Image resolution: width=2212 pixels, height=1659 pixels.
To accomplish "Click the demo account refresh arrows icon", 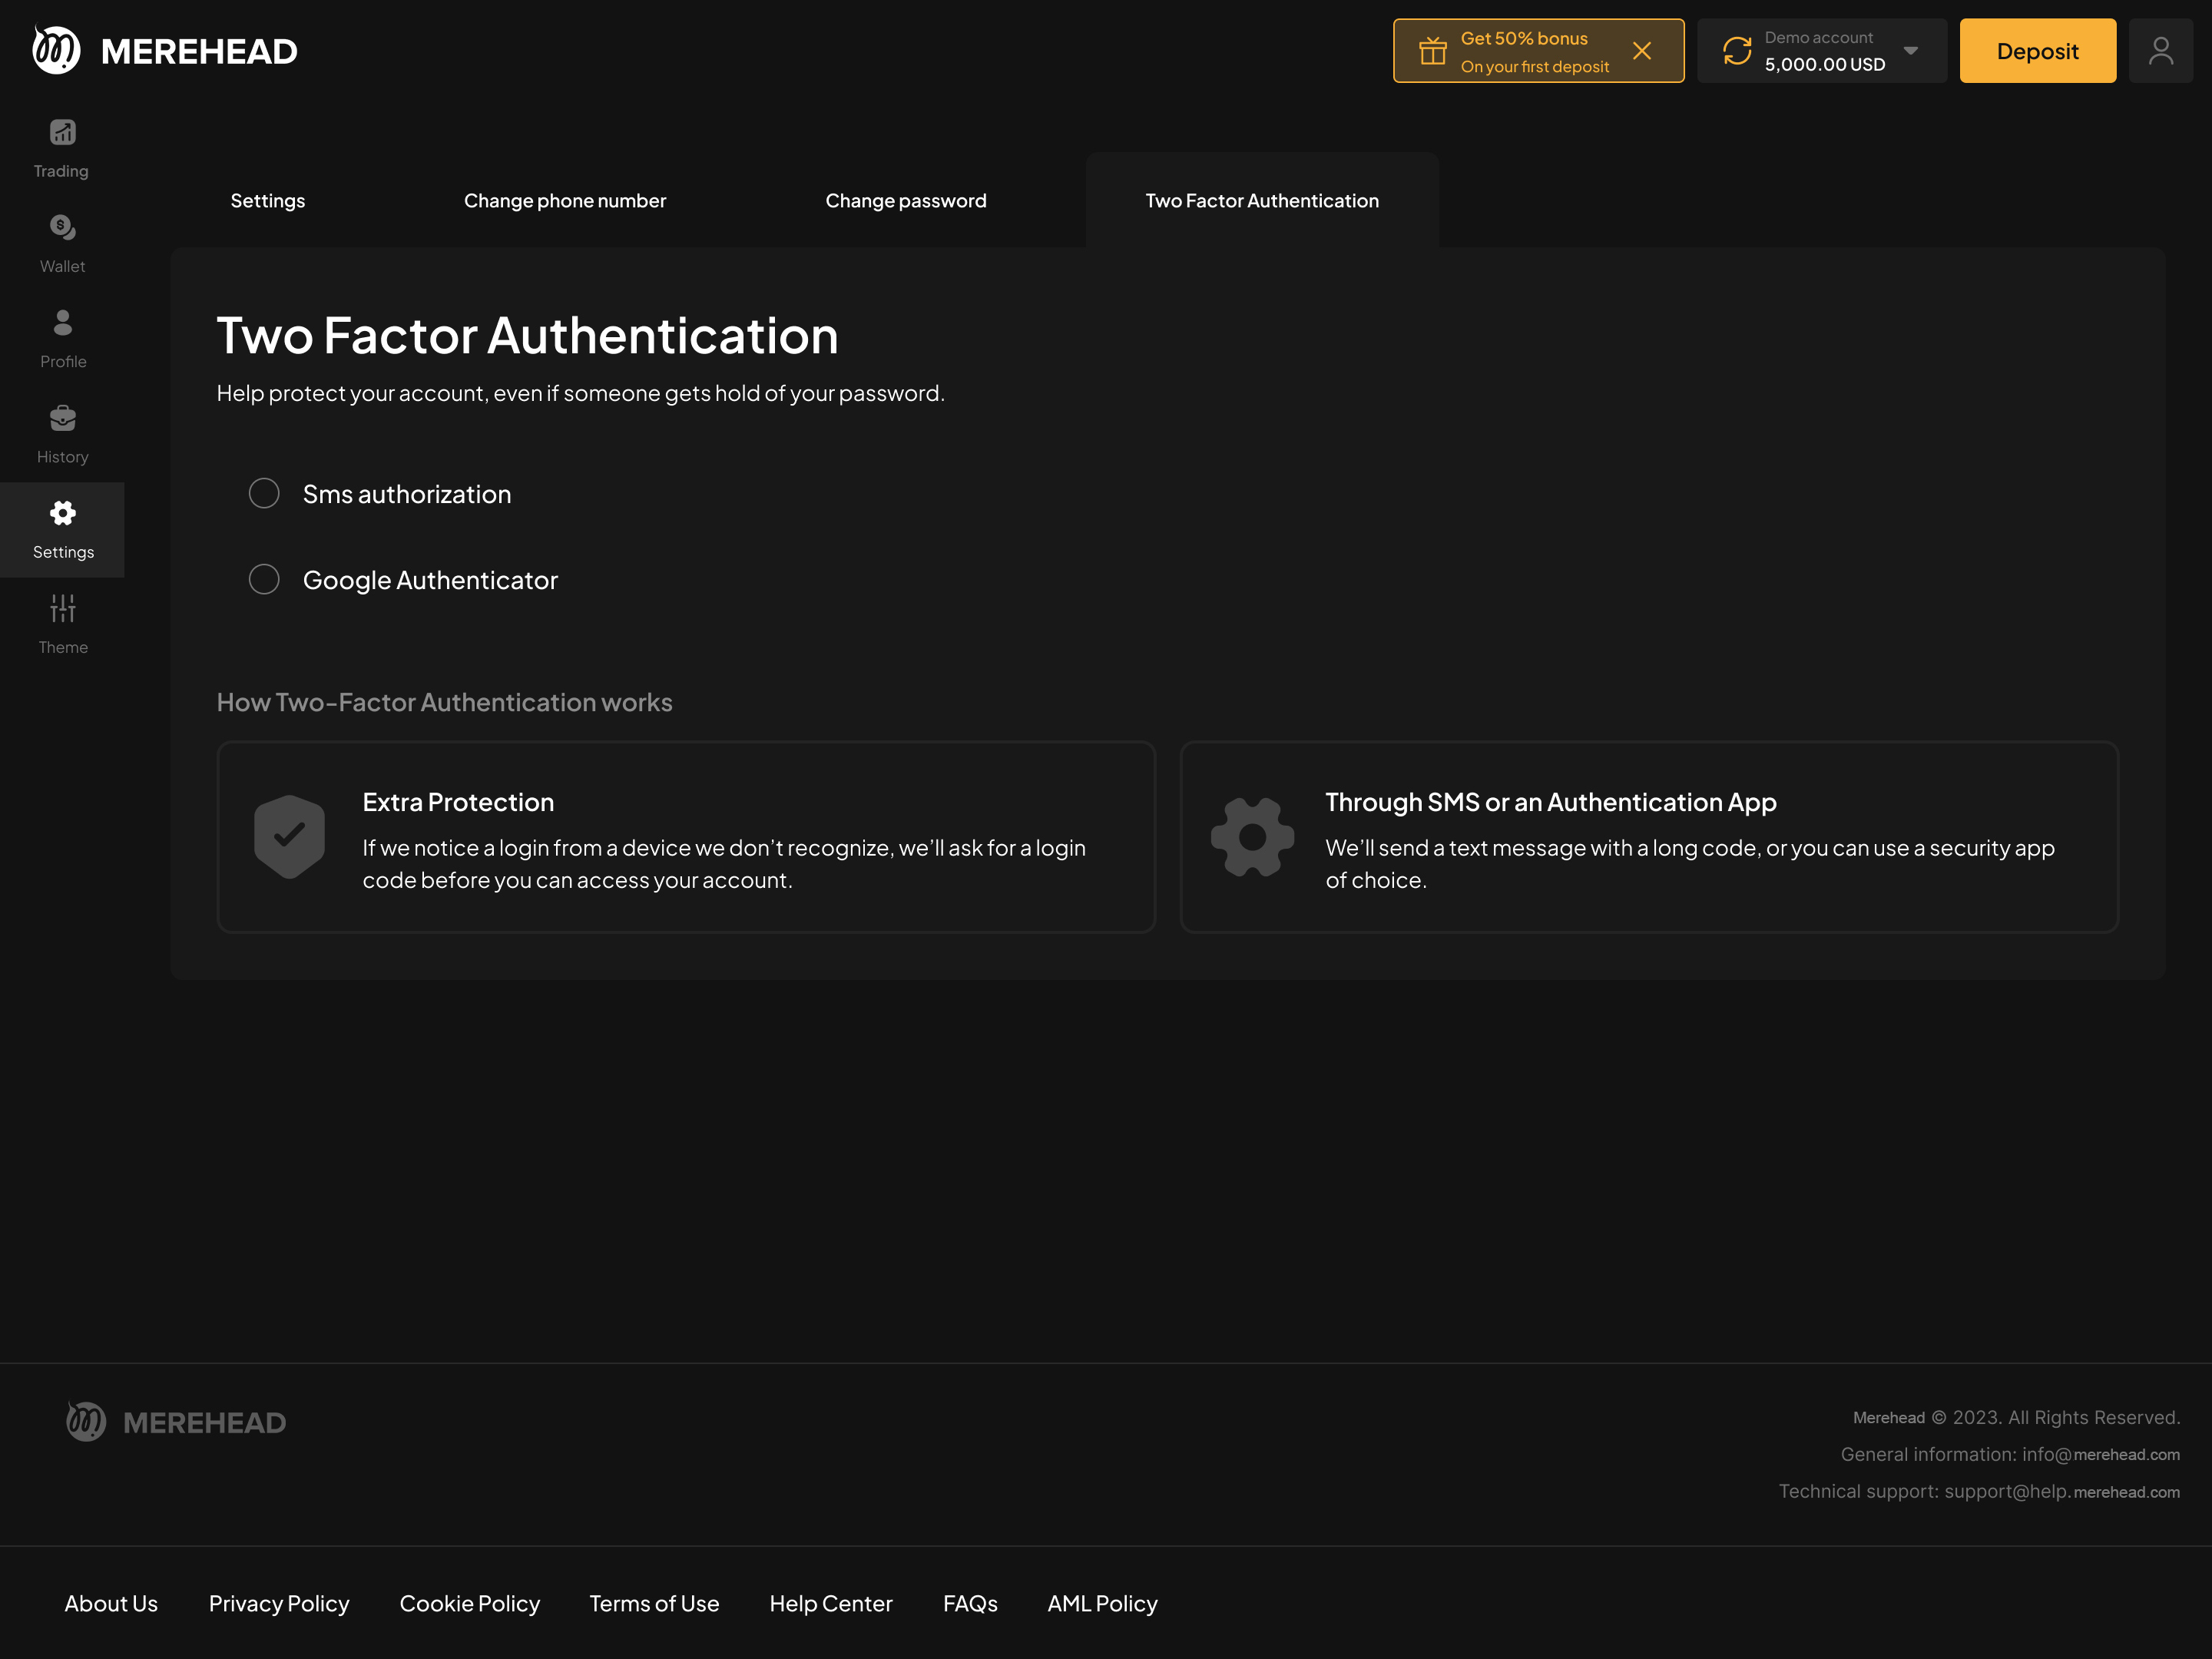I will pos(1737,51).
